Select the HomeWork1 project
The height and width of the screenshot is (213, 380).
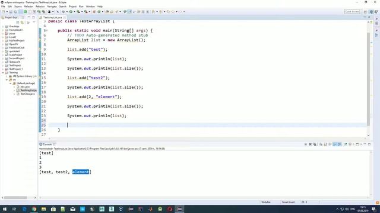(16, 30)
